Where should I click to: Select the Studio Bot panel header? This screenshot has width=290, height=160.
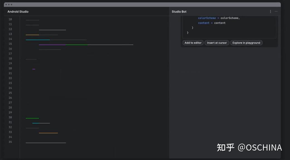[179, 11]
